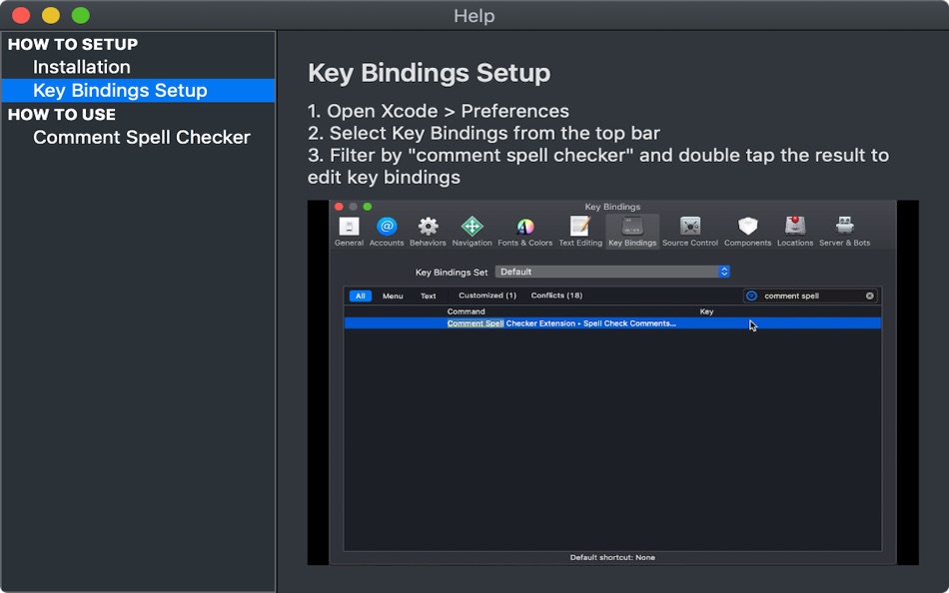Select the Key Bindings toolbar icon
The width and height of the screenshot is (949, 593).
pos(632,232)
